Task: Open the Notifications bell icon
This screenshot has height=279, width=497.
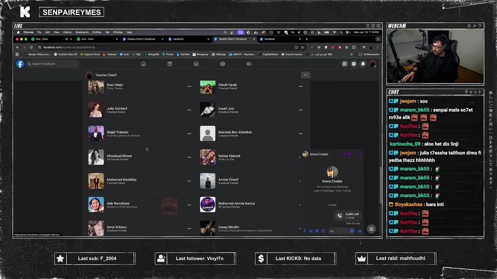Action: [363, 64]
